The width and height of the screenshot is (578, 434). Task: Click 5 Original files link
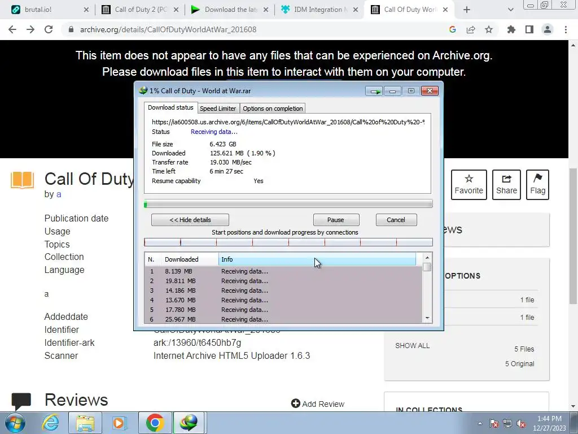[519, 363]
